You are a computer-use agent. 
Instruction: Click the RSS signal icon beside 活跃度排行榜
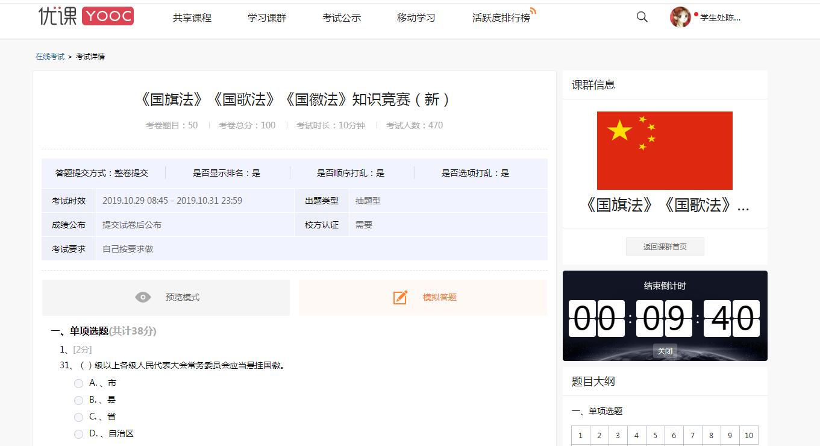click(533, 11)
